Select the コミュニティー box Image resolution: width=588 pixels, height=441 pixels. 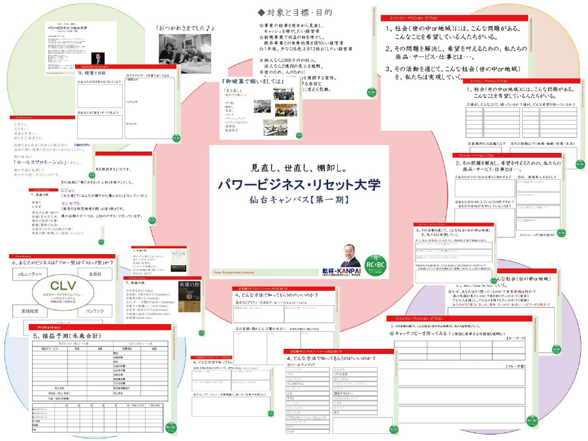[x=30, y=274]
